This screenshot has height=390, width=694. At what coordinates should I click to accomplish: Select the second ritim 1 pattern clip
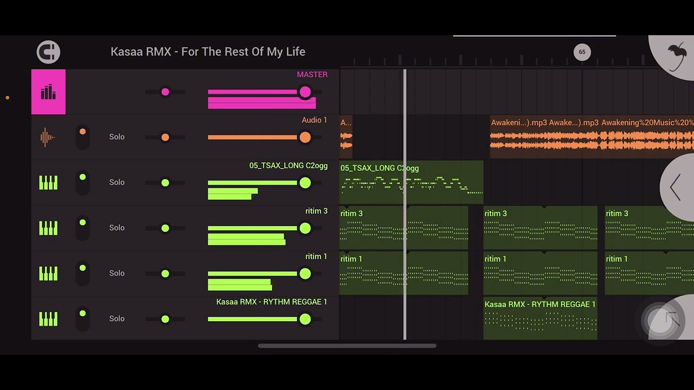[x=541, y=273]
